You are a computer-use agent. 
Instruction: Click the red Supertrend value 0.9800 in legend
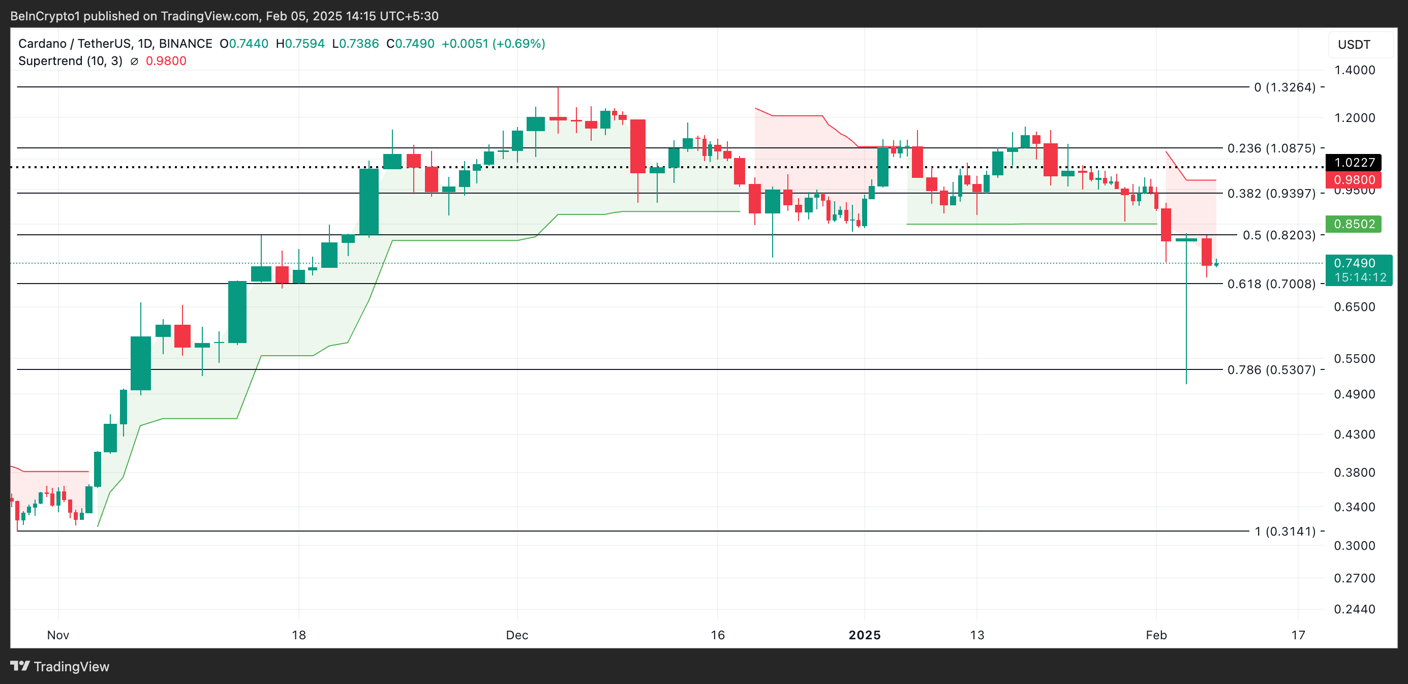click(x=166, y=61)
